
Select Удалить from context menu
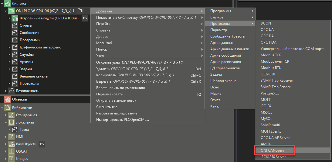tap(148, 69)
